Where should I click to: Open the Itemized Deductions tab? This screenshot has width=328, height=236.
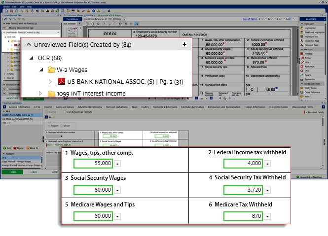coord(116,106)
